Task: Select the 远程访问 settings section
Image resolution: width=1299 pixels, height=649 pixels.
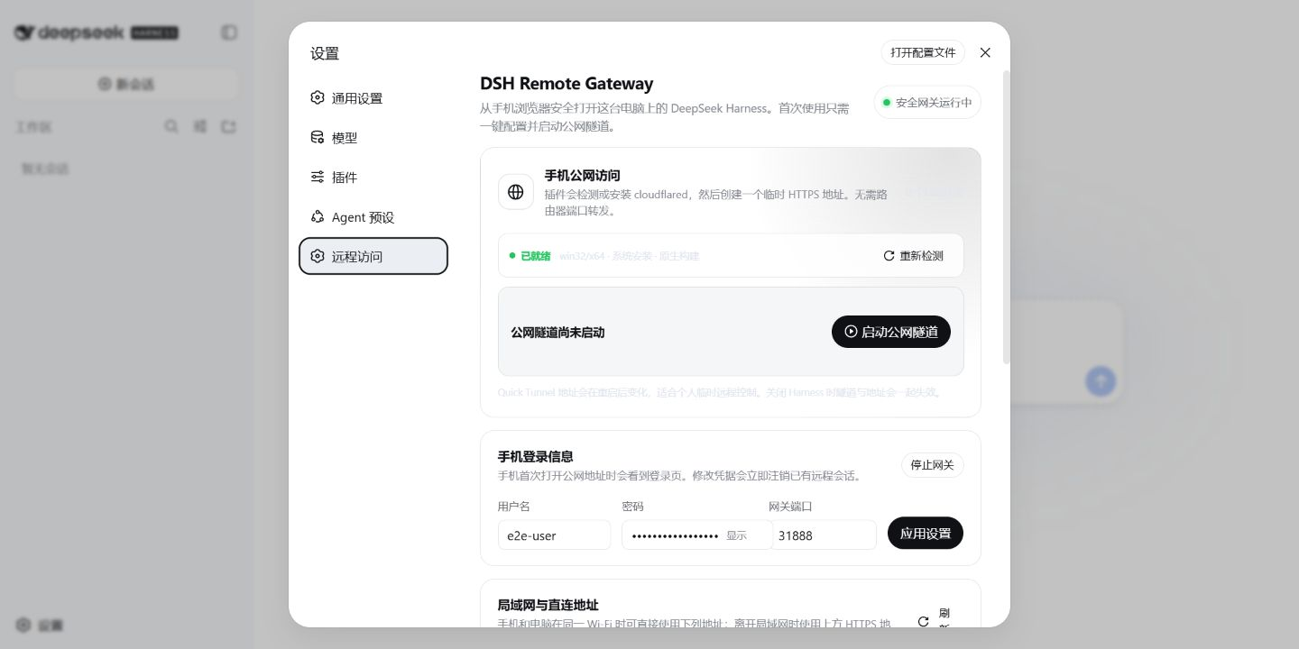Action: [373, 256]
